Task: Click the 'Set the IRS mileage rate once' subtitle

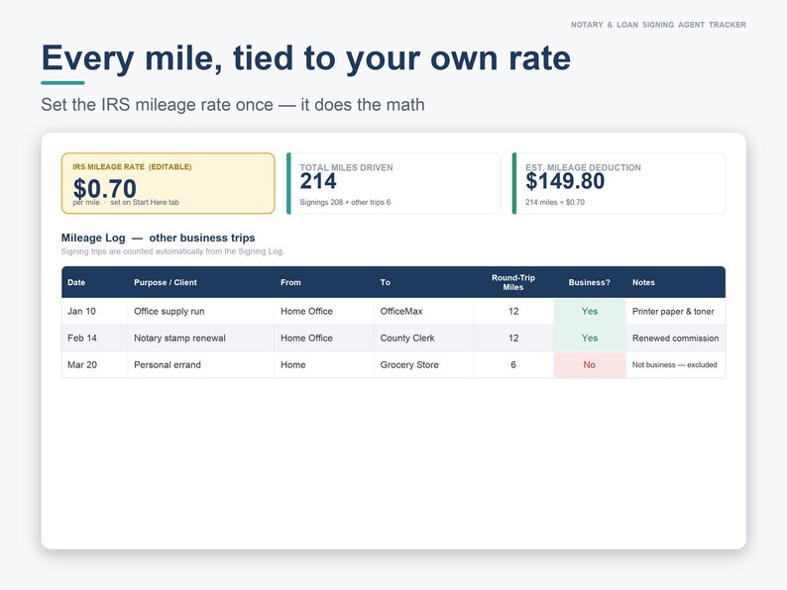Action: point(233,105)
